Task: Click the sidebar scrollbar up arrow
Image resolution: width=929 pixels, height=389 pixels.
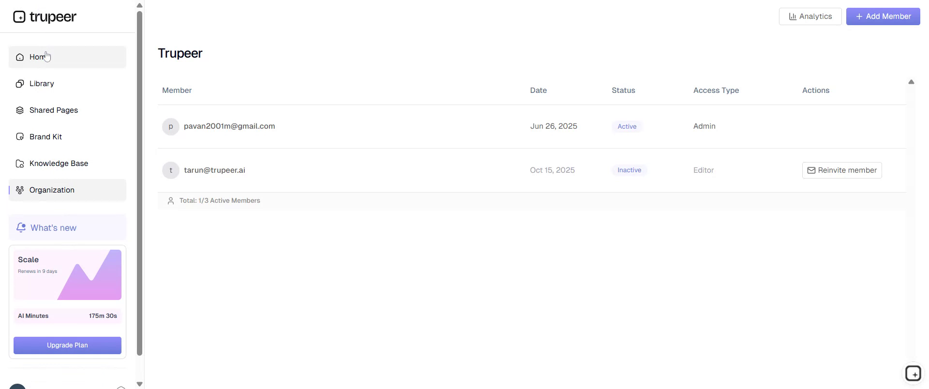Action: point(139,6)
